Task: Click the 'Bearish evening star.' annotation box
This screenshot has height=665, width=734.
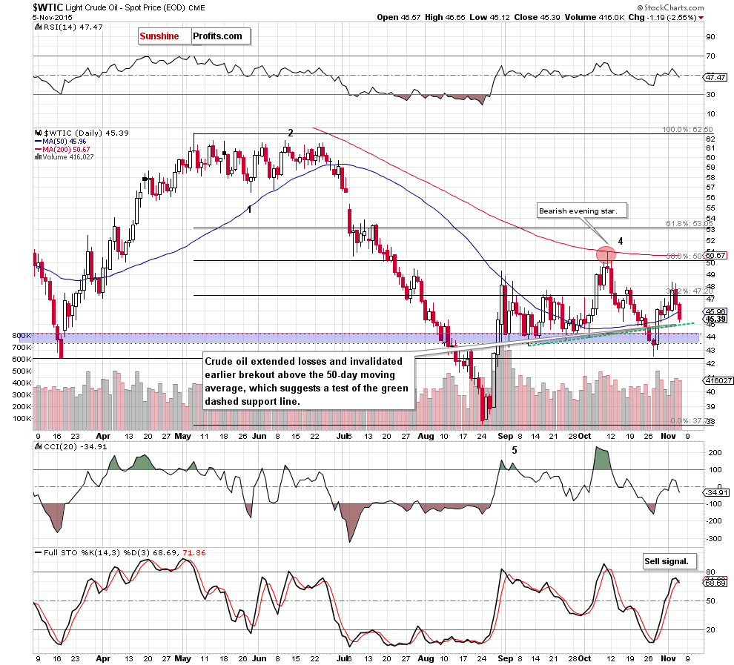Action: pyautogui.click(x=581, y=211)
